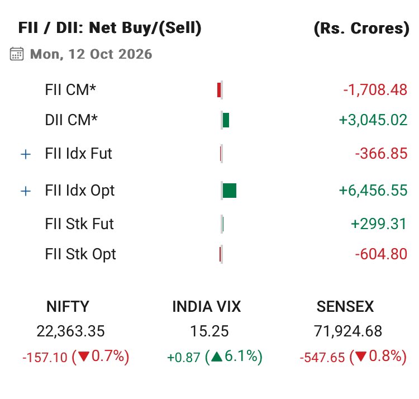Click the NIFTY red down-triangle change

point(75,357)
